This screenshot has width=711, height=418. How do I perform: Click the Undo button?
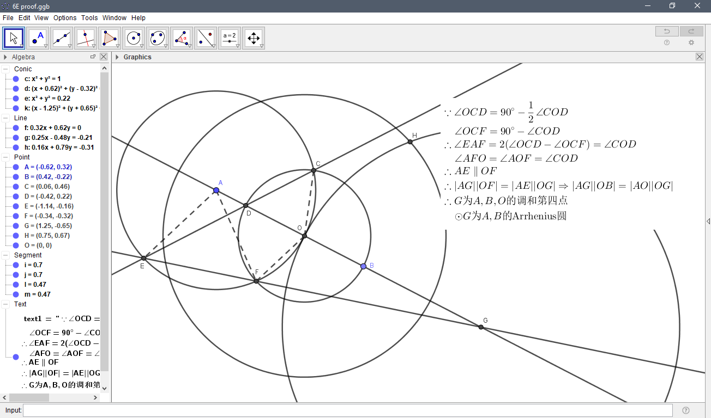[x=666, y=31]
